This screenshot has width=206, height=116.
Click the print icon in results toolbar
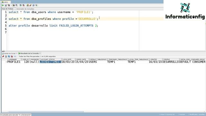click(x=6, y=56)
